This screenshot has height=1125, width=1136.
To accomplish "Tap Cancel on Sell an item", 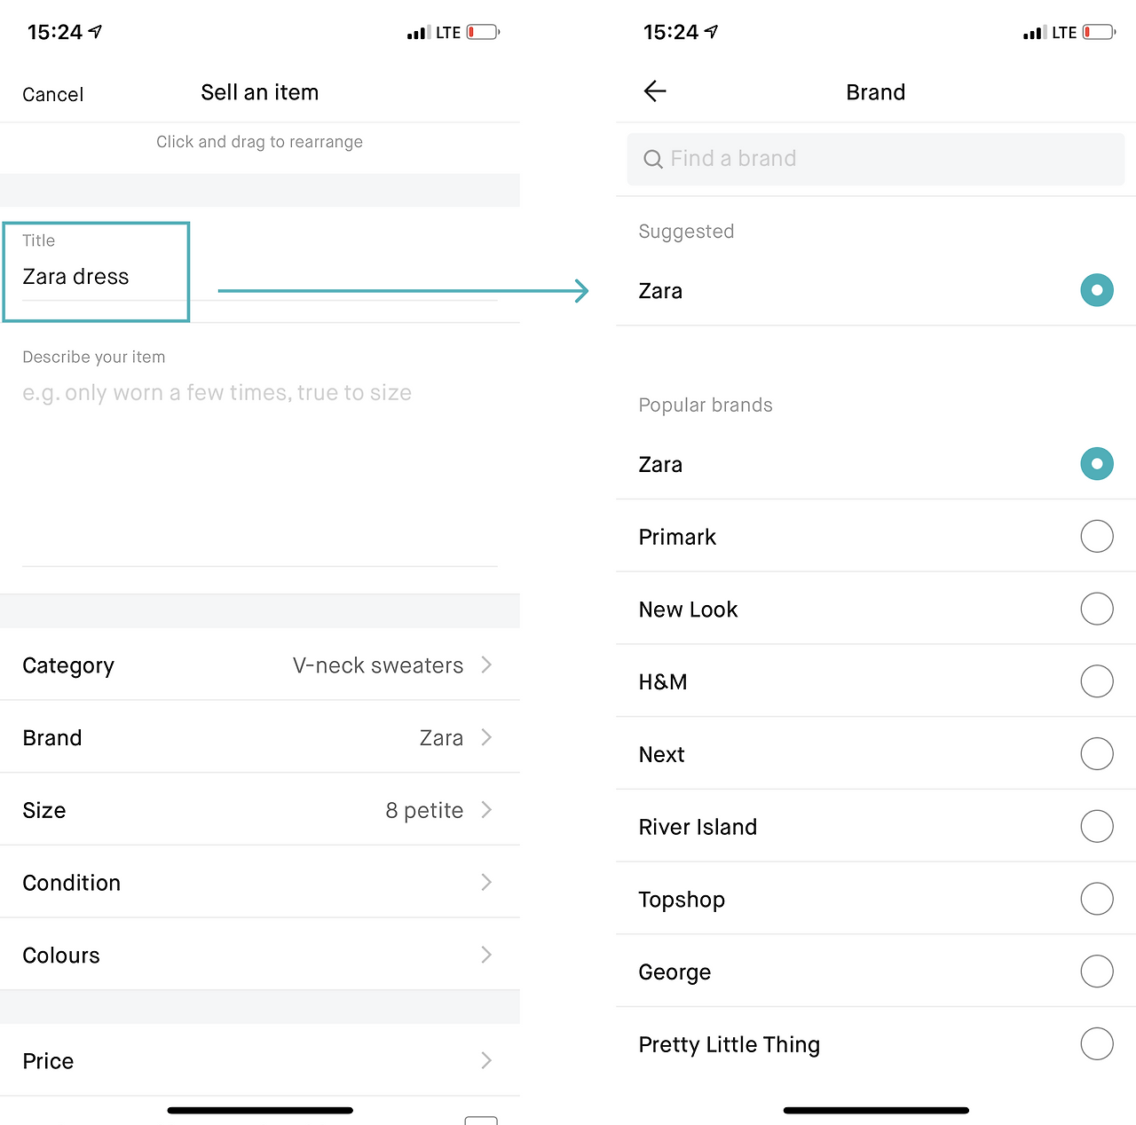I will (53, 95).
